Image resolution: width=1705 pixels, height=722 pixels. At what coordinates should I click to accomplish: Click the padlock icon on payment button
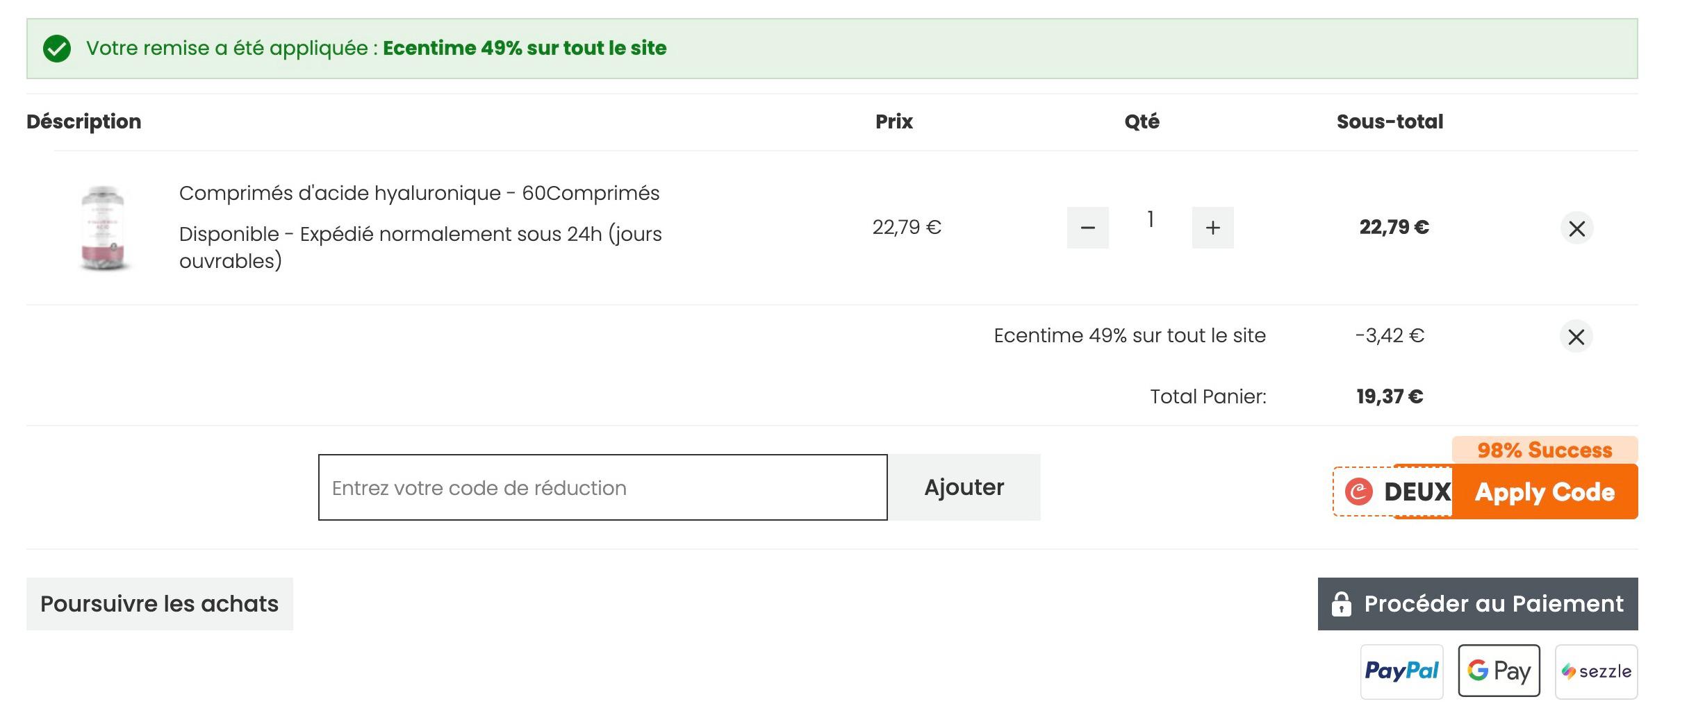[1341, 604]
